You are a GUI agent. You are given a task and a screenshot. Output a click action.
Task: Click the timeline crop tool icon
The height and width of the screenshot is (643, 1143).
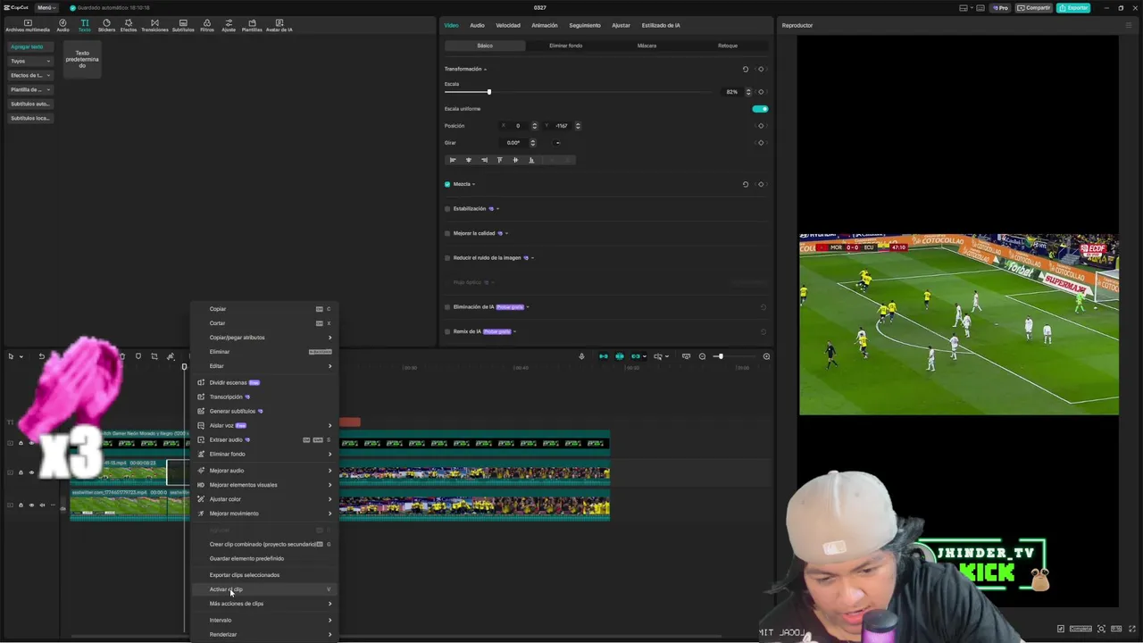pyautogui.click(x=154, y=356)
